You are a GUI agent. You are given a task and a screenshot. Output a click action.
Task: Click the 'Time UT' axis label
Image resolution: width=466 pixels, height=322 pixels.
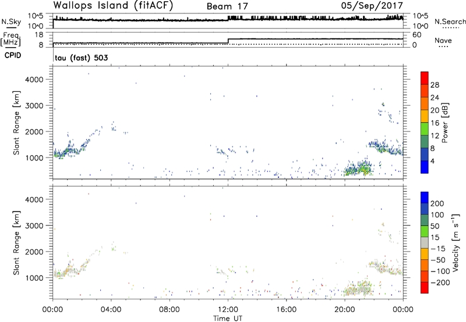[228, 319]
